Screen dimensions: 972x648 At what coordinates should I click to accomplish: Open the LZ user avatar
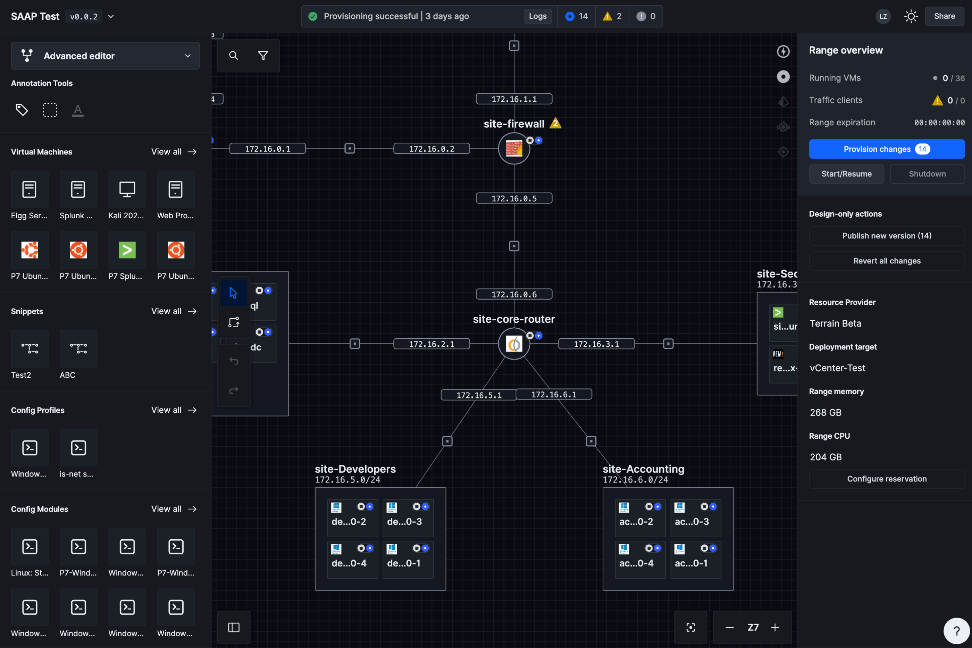pos(883,16)
